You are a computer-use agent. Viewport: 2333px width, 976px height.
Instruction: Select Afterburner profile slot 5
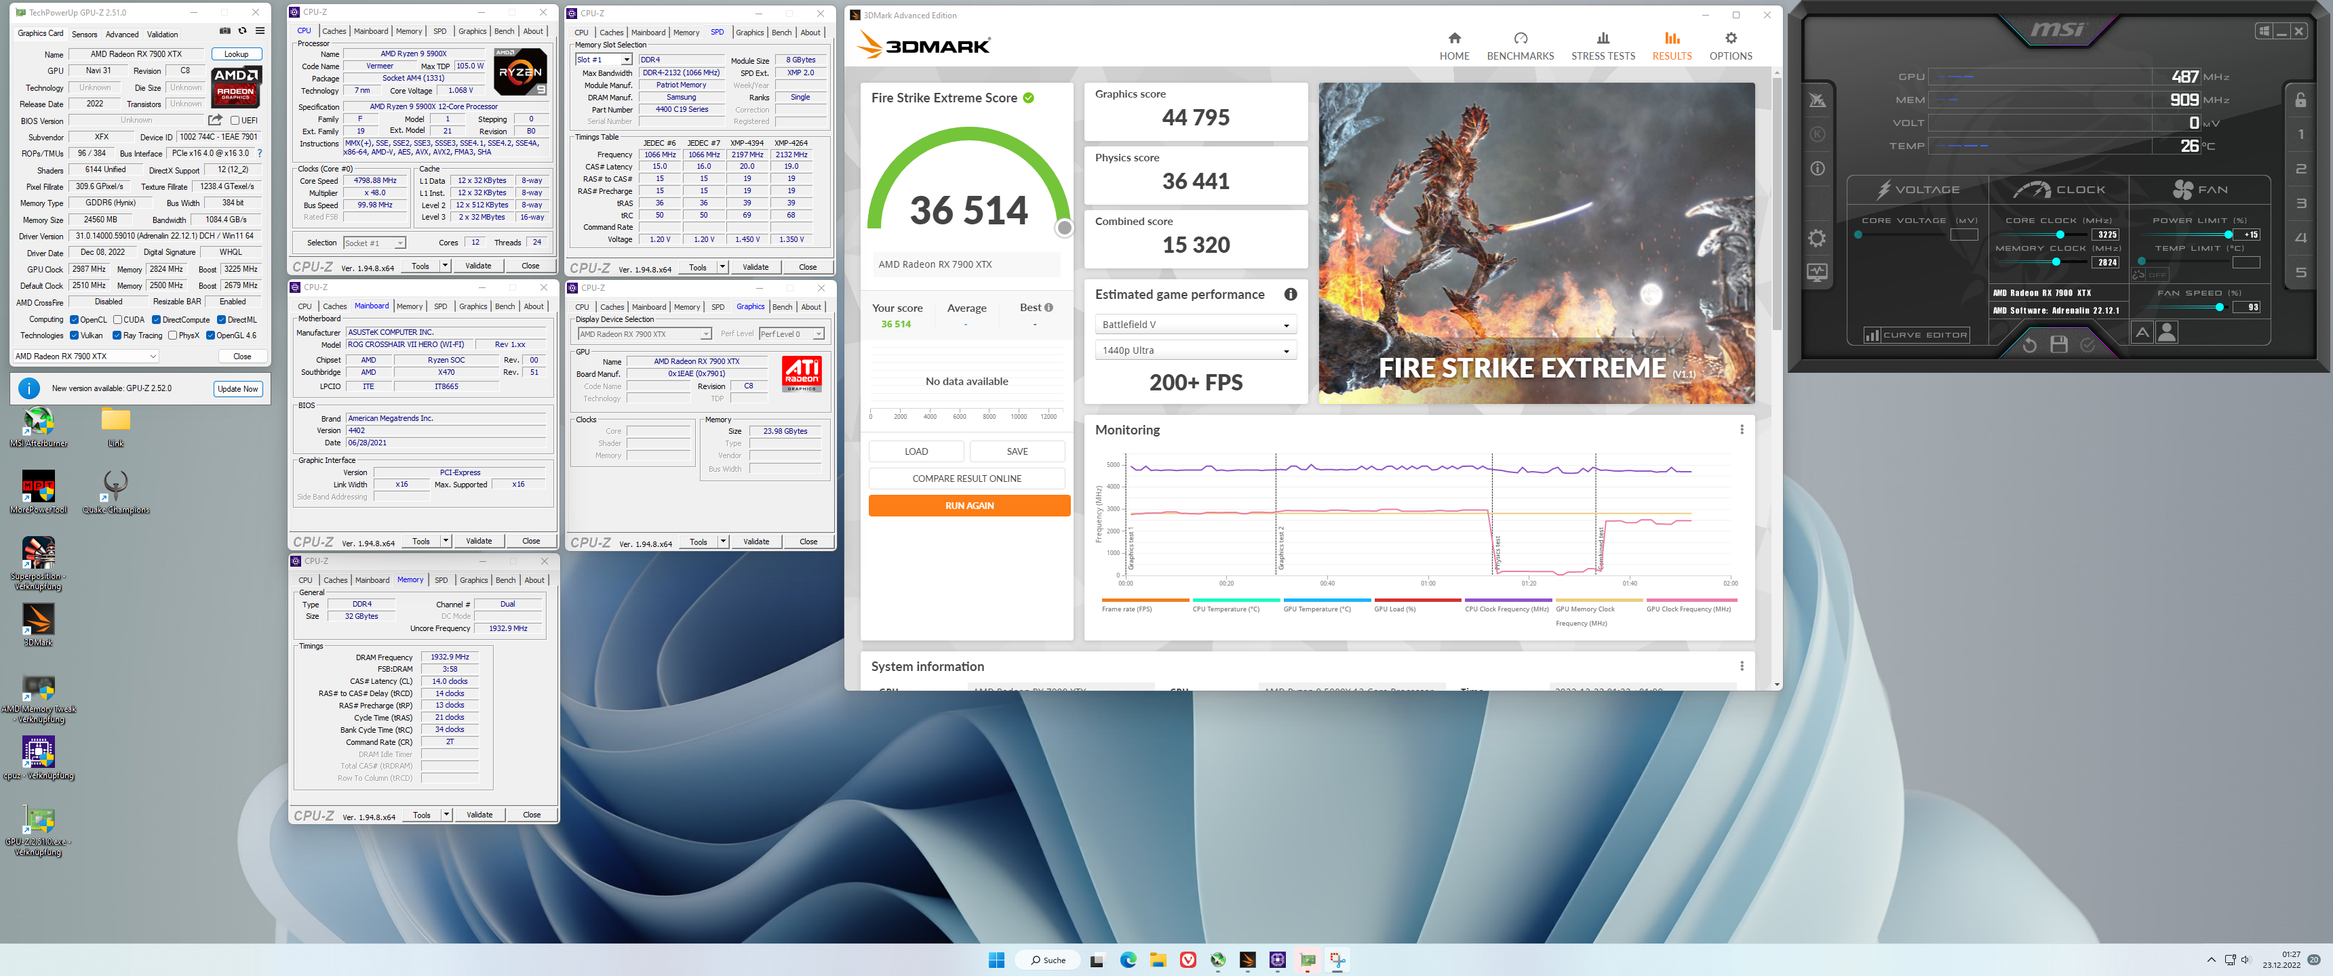(2300, 272)
